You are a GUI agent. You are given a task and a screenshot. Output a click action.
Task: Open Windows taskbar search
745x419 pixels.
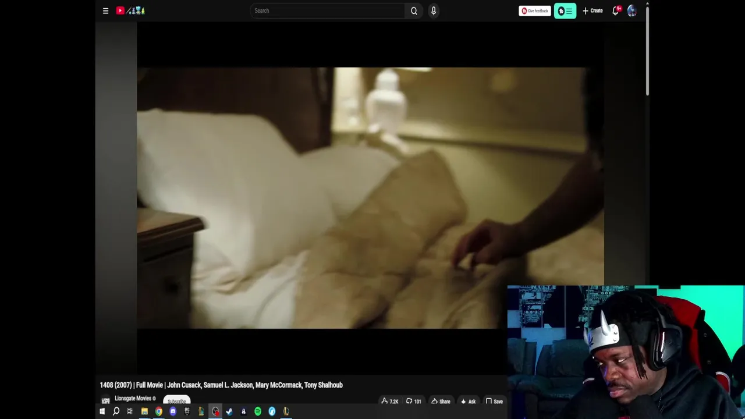pos(116,411)
